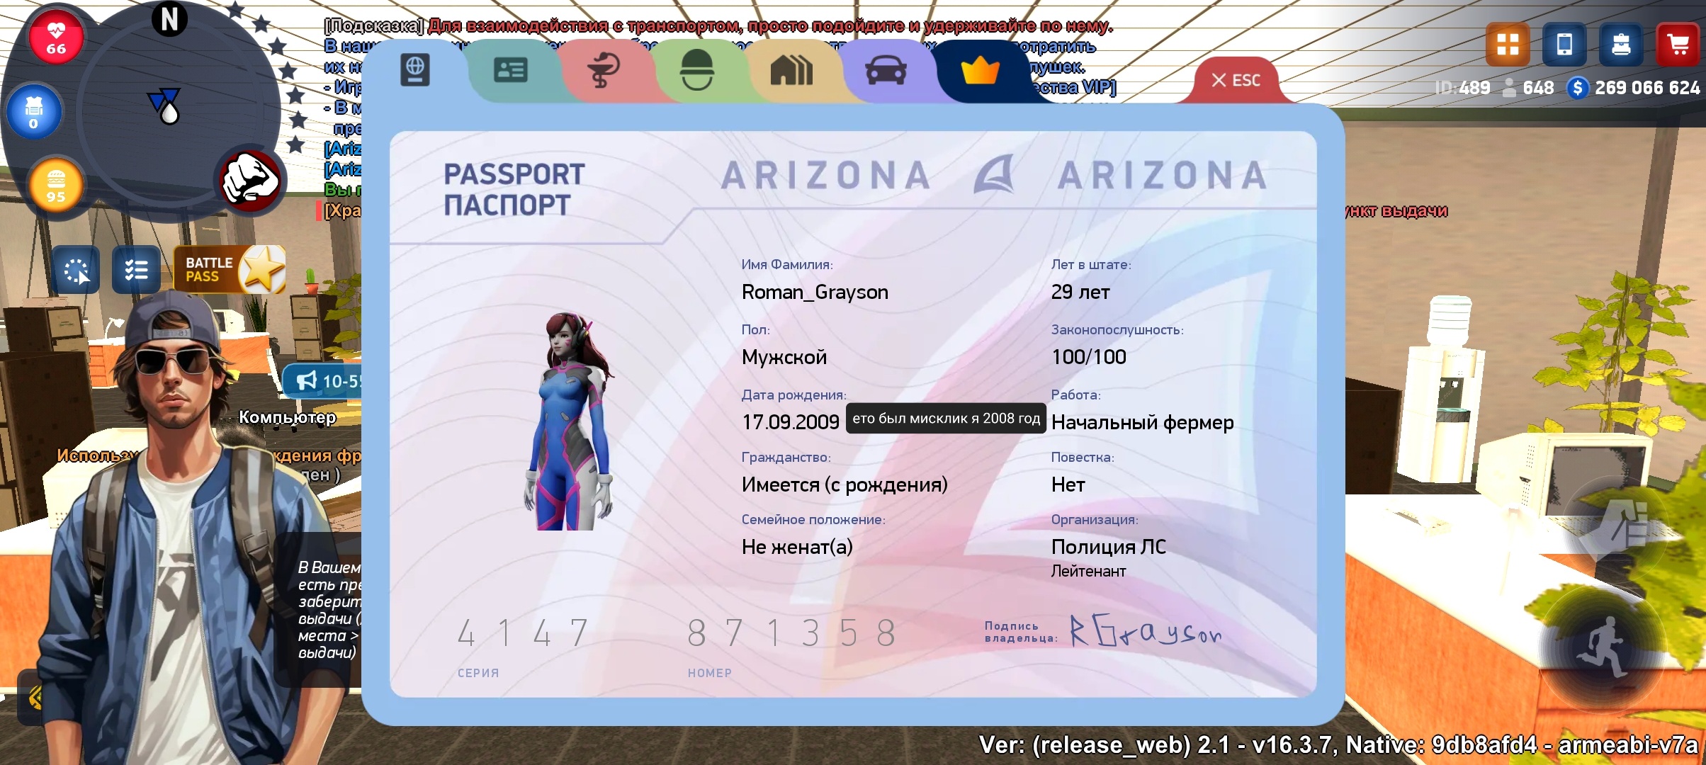Tap the hunger burger indicator showing 95
1706x765 pixels.
coord(56,186)
